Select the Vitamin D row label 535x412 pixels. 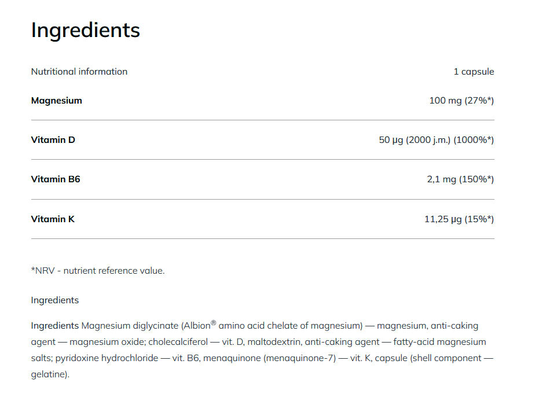pos(53,140)
